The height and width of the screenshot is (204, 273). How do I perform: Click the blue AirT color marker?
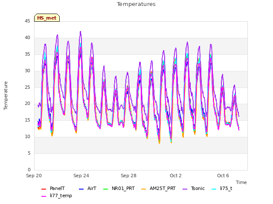tap(81, 189)
